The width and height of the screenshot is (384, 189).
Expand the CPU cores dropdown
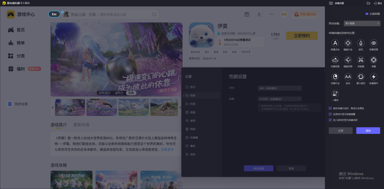280,88
